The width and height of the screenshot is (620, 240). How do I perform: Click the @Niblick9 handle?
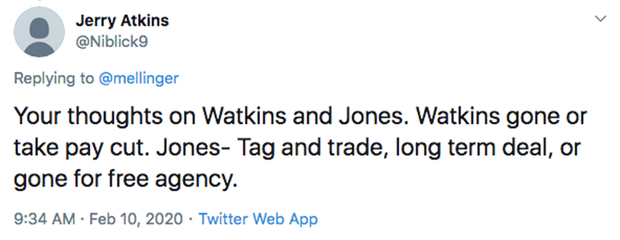(111, 41)
